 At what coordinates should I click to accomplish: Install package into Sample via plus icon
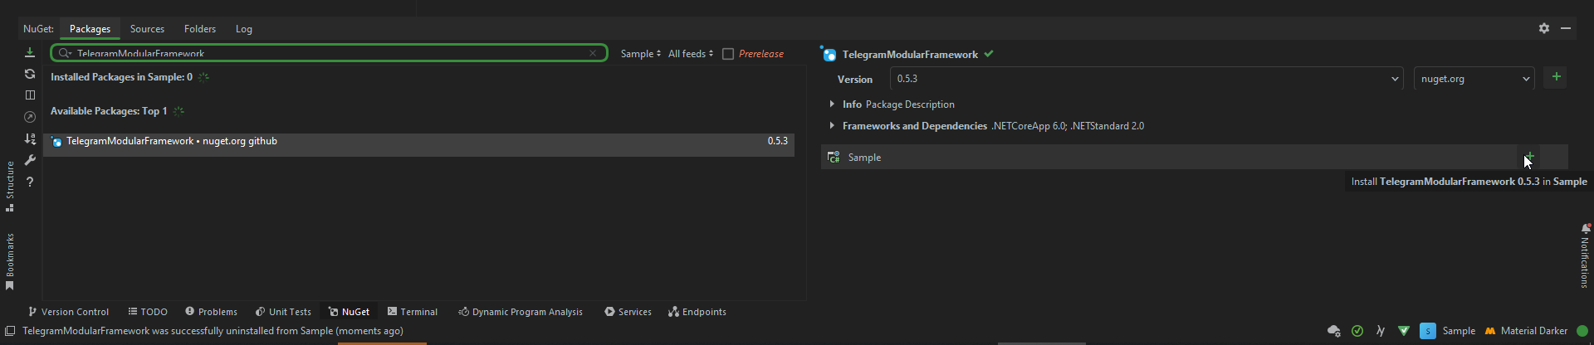pos(1529,157)
